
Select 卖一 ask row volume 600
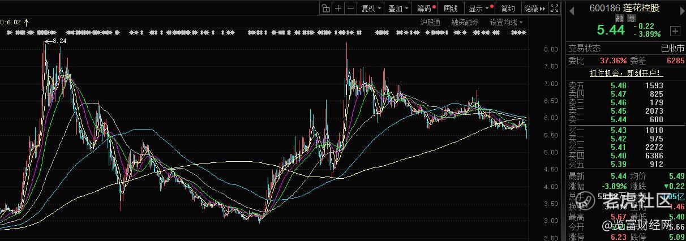click(x=655, y=119)
